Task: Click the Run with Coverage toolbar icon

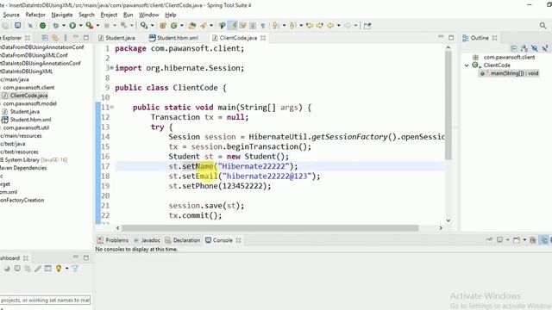Action: 90,25
